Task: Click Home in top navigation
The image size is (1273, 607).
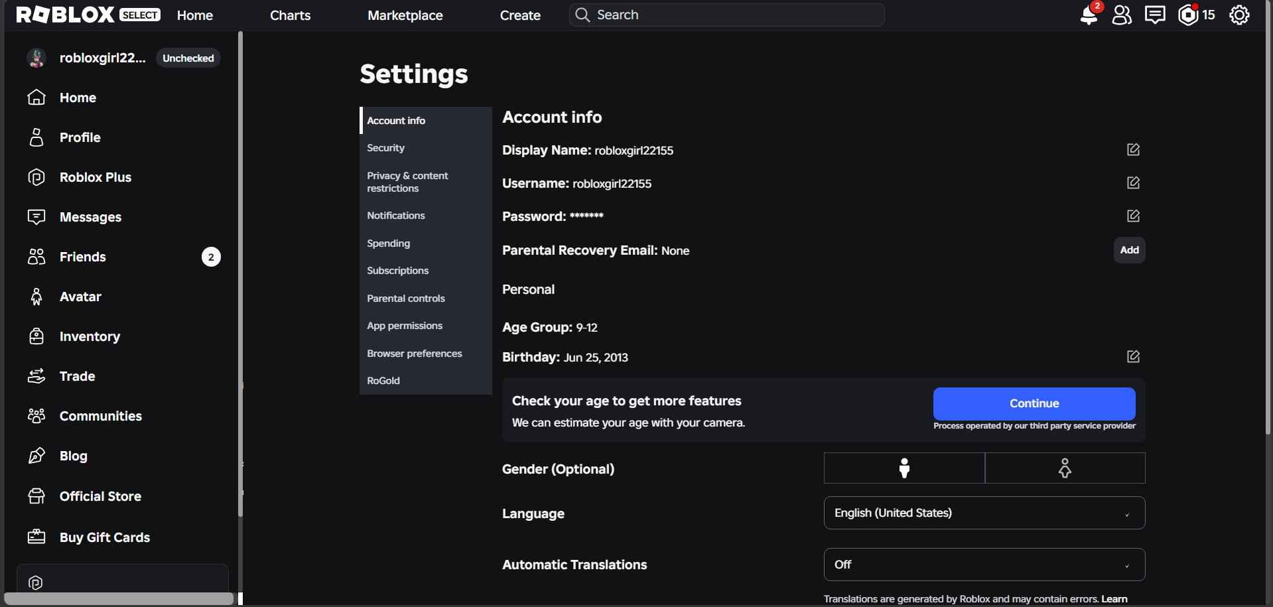Action: [x=195, y=15]
